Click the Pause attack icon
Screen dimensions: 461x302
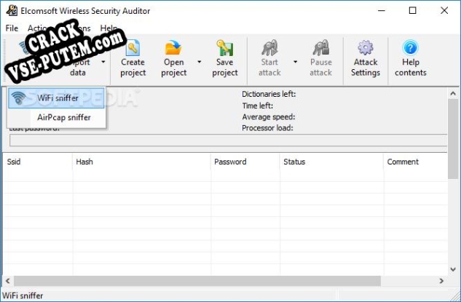tap(320, 48)
